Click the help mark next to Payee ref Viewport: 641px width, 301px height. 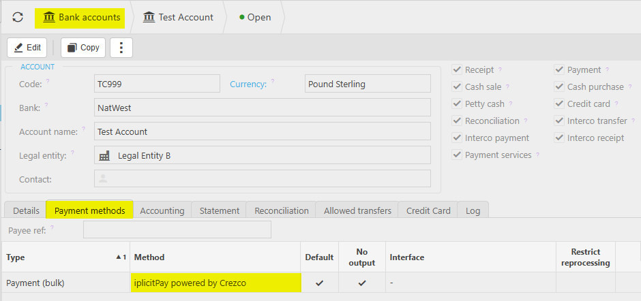pos(52,227)
